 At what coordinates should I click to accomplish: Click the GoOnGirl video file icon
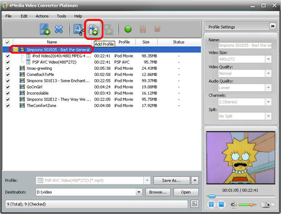click(22, 87)
